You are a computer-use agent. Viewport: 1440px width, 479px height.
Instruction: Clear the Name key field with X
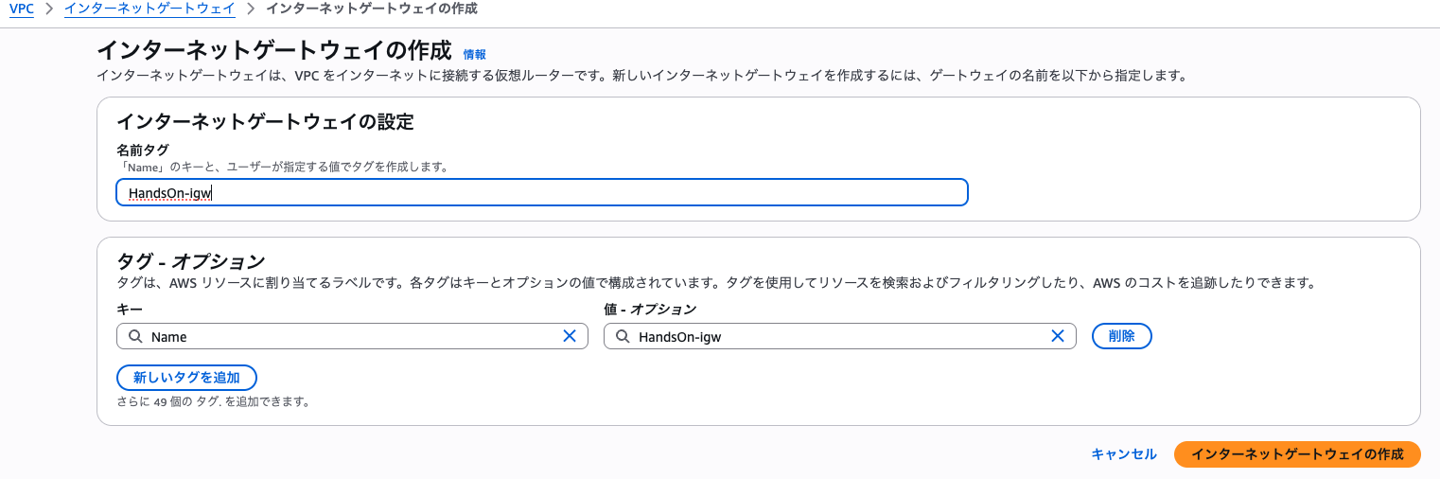tap(570, 336)
